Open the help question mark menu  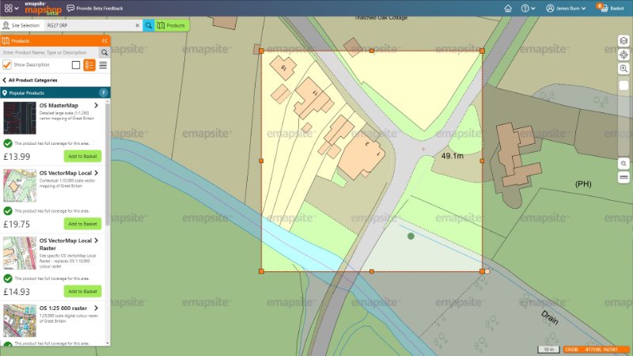click(x=528, y=8)
